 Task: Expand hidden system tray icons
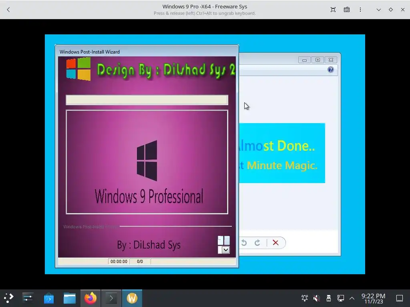352,298
